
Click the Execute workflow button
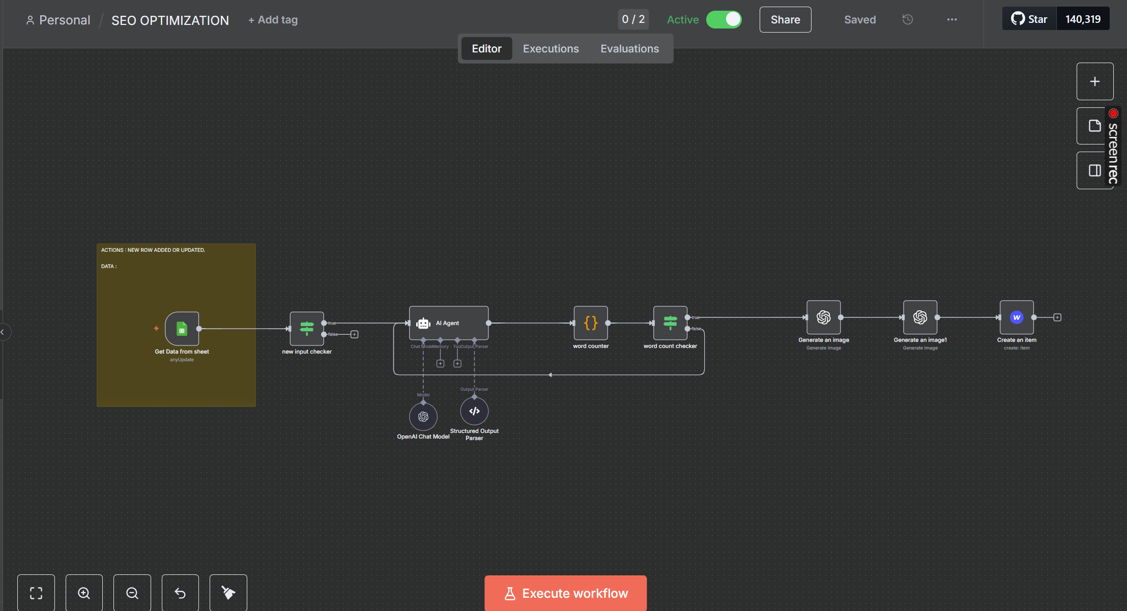565,593
